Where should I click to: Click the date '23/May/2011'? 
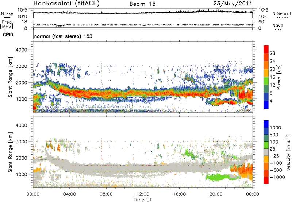tap(233, 3)
